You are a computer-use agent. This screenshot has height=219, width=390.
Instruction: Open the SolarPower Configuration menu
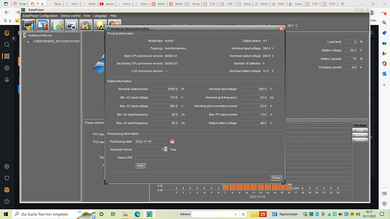pyautogui.click(x=40, y=16)
